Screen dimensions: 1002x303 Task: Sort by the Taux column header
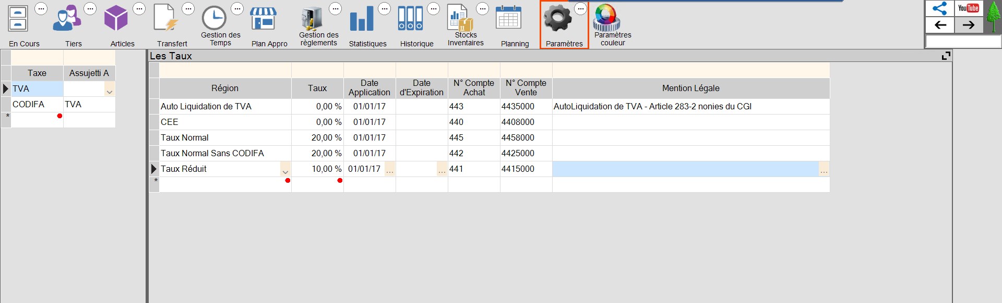[317, 88]
